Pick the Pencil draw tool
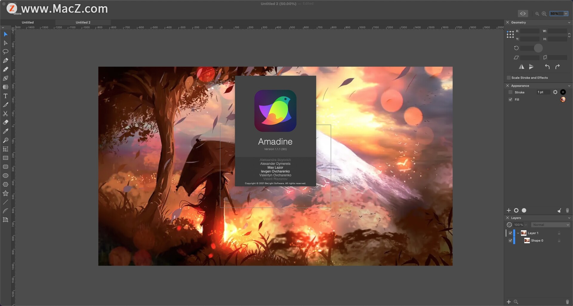Screen dimensions: 573x306 (x=5, y=69)
